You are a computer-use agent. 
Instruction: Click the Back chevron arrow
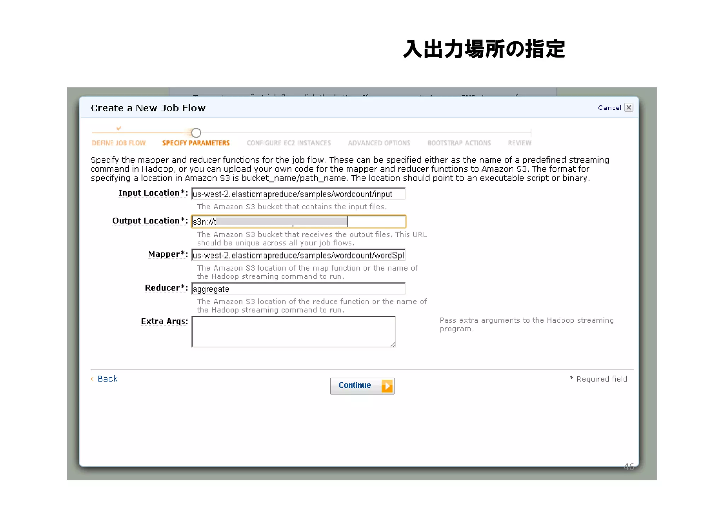pos(93,379)
